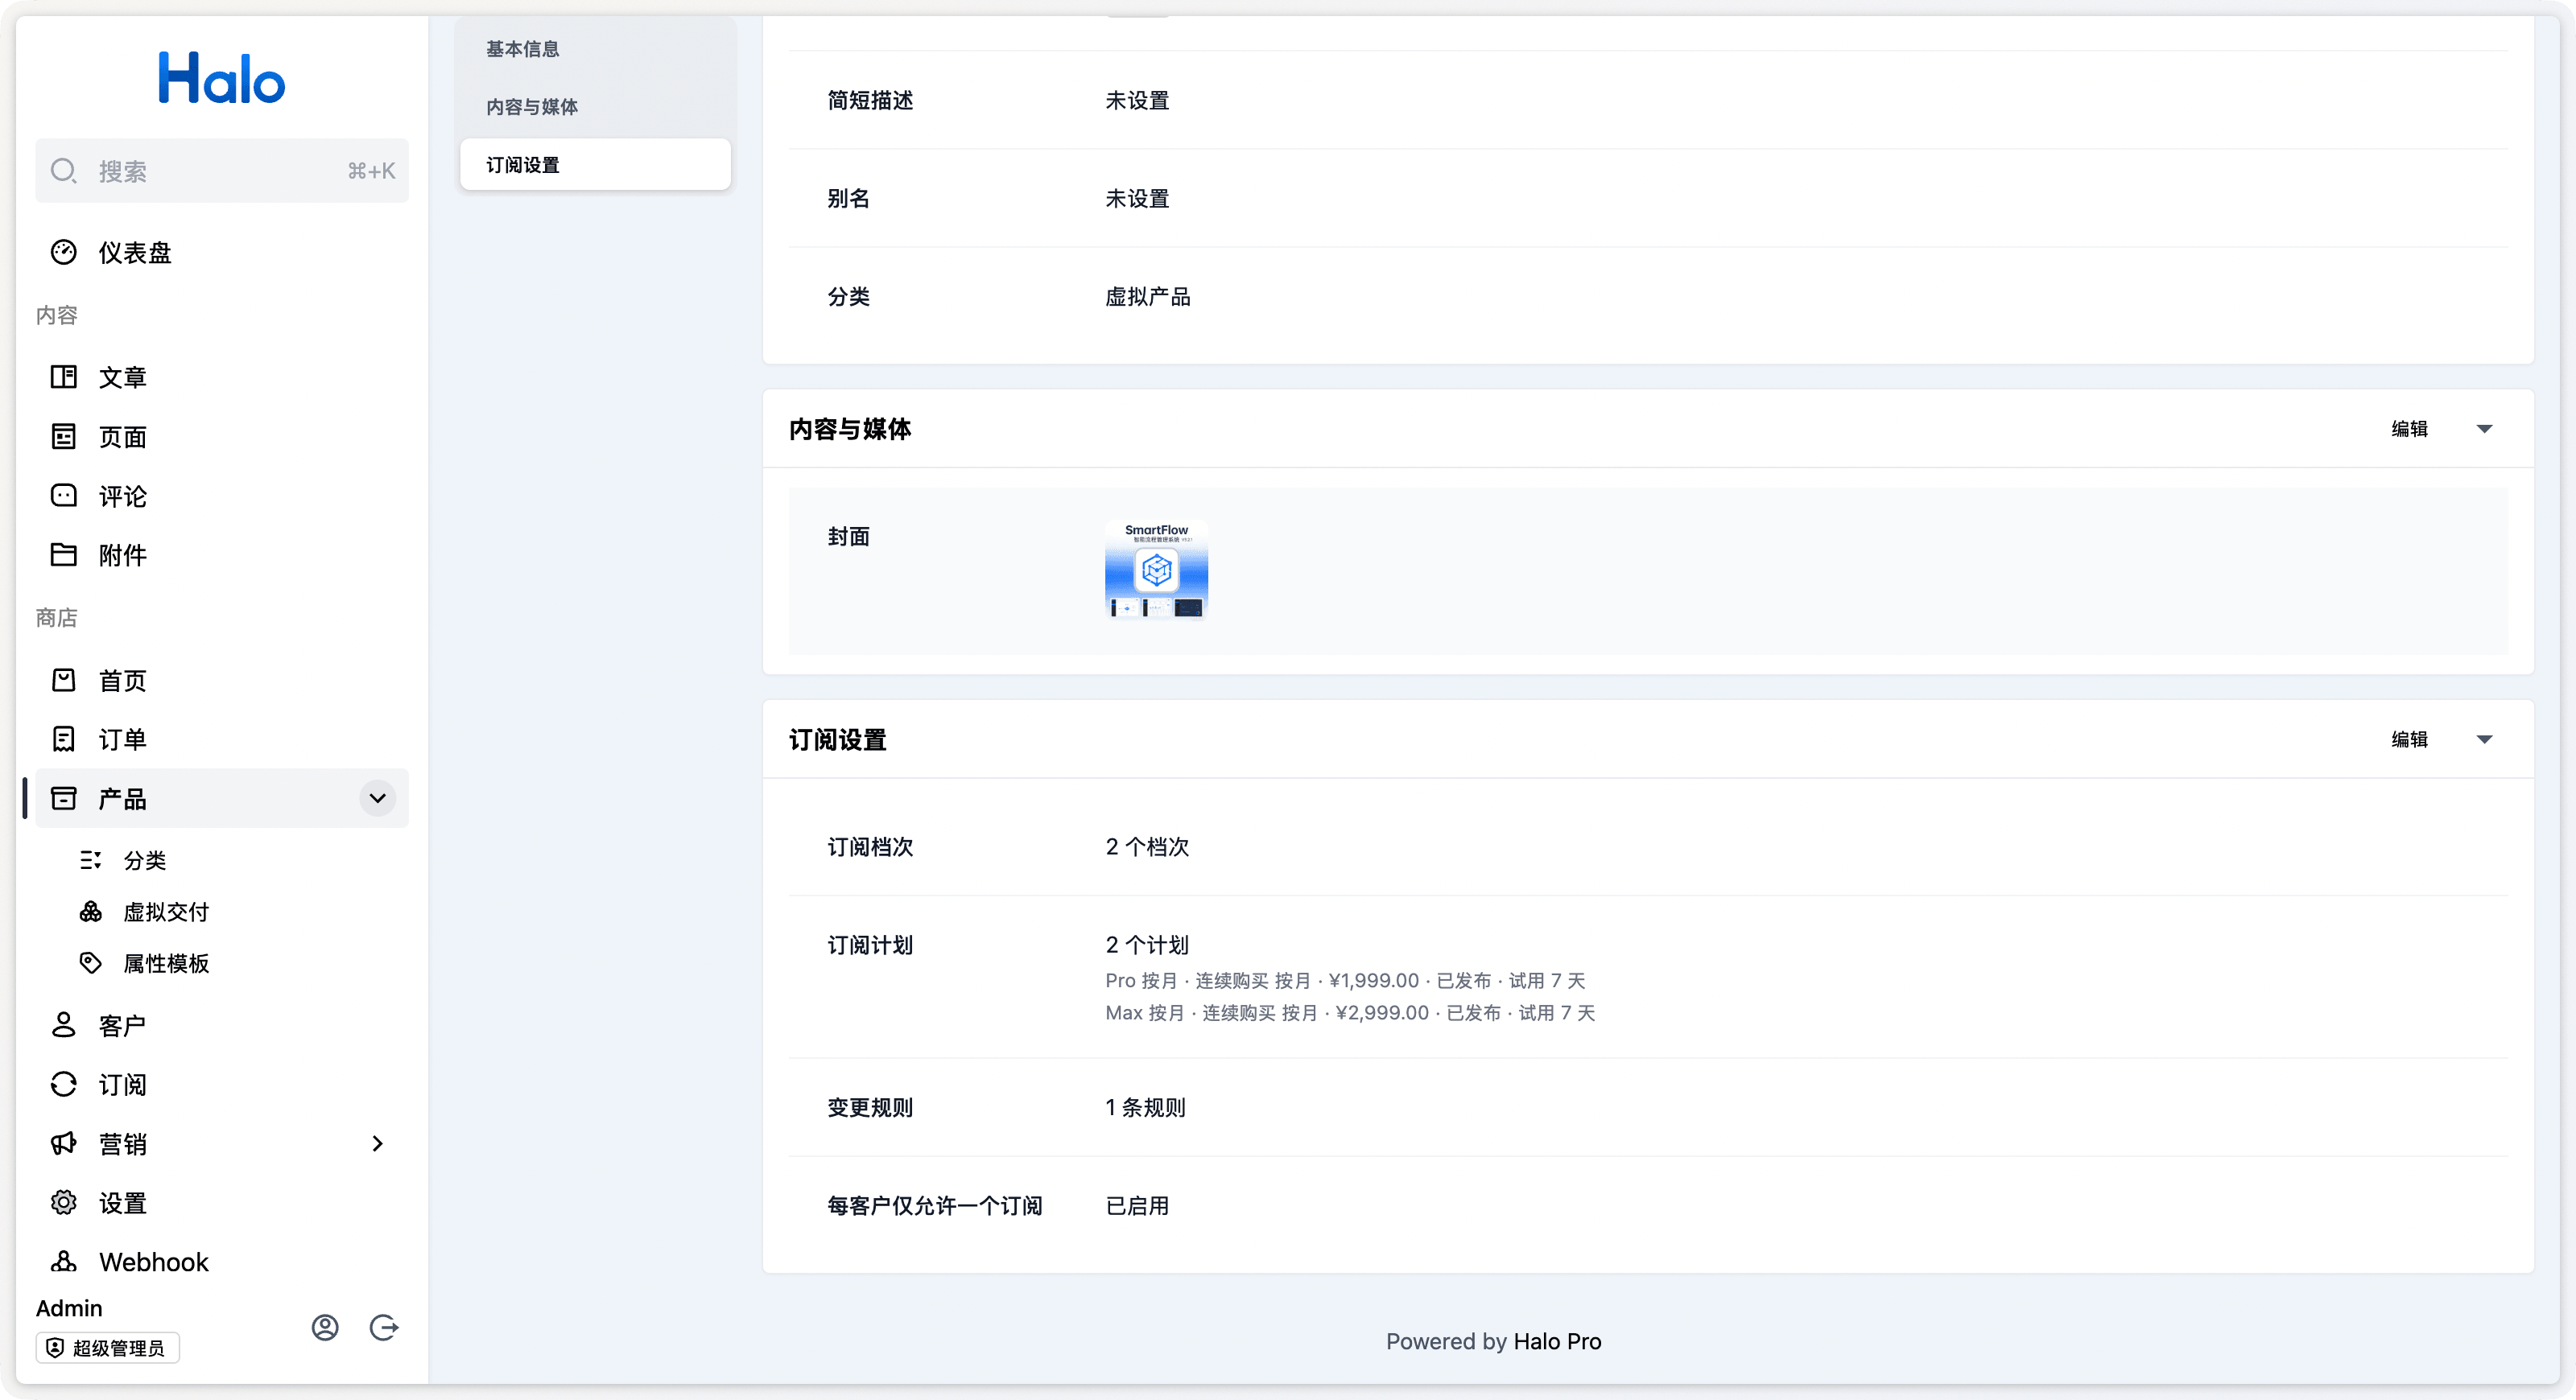Click the Max 按月 plan line
The image size is (2576, 1400).
click(1350, 1013)
